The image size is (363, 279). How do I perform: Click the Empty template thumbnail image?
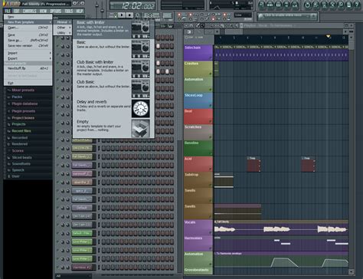[x=141, y=129]
